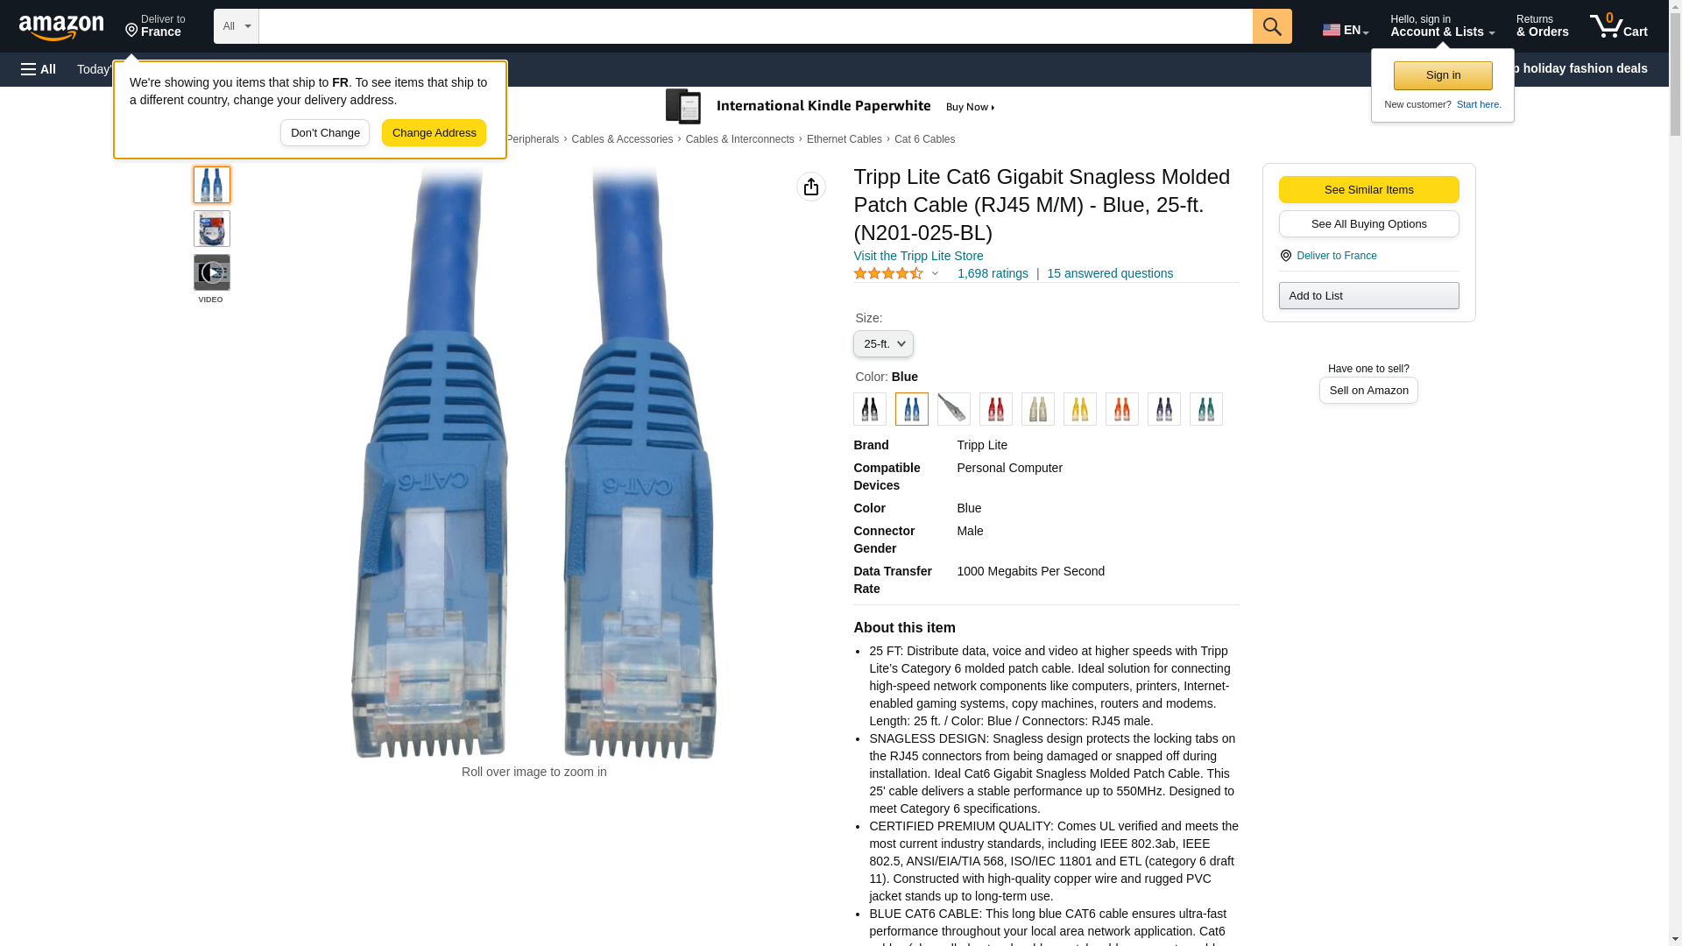Image resolution: width=1682 pixels, height=946 pixels.
Task: Click into the search input field
Action: (x=755, y=26)
